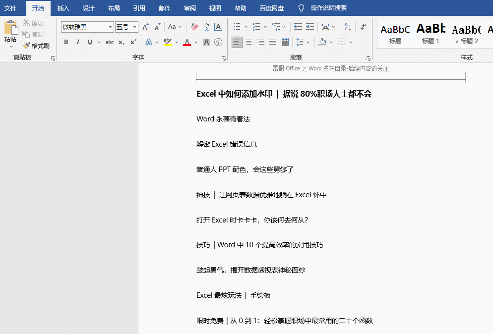The width and height of the screenshot is (493, 334).
Task: Switch to the Layout (布局) tab
Action: click(114, 8)
